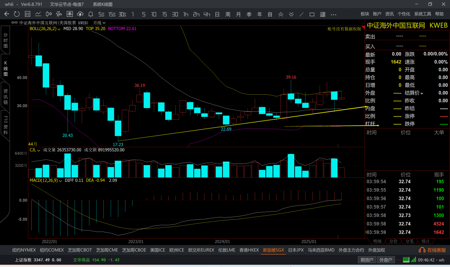Open the 分笔 tab below tick list

point(410,241)
